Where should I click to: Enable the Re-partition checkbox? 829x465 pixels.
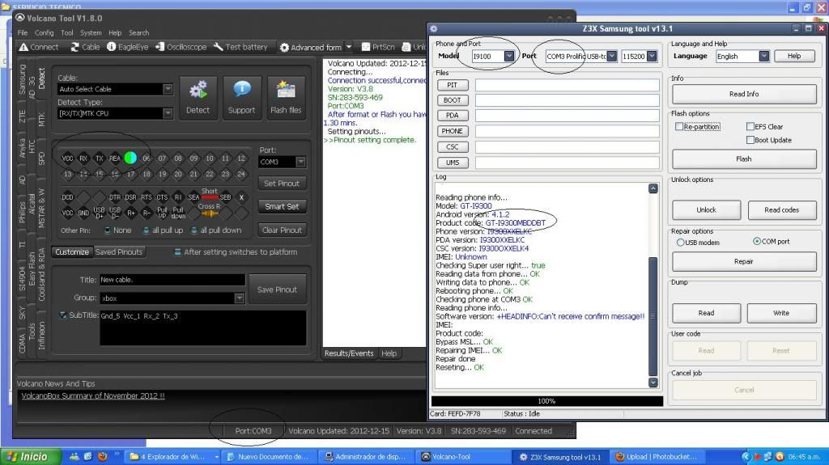pyautogui.click(x=679, y=127)
